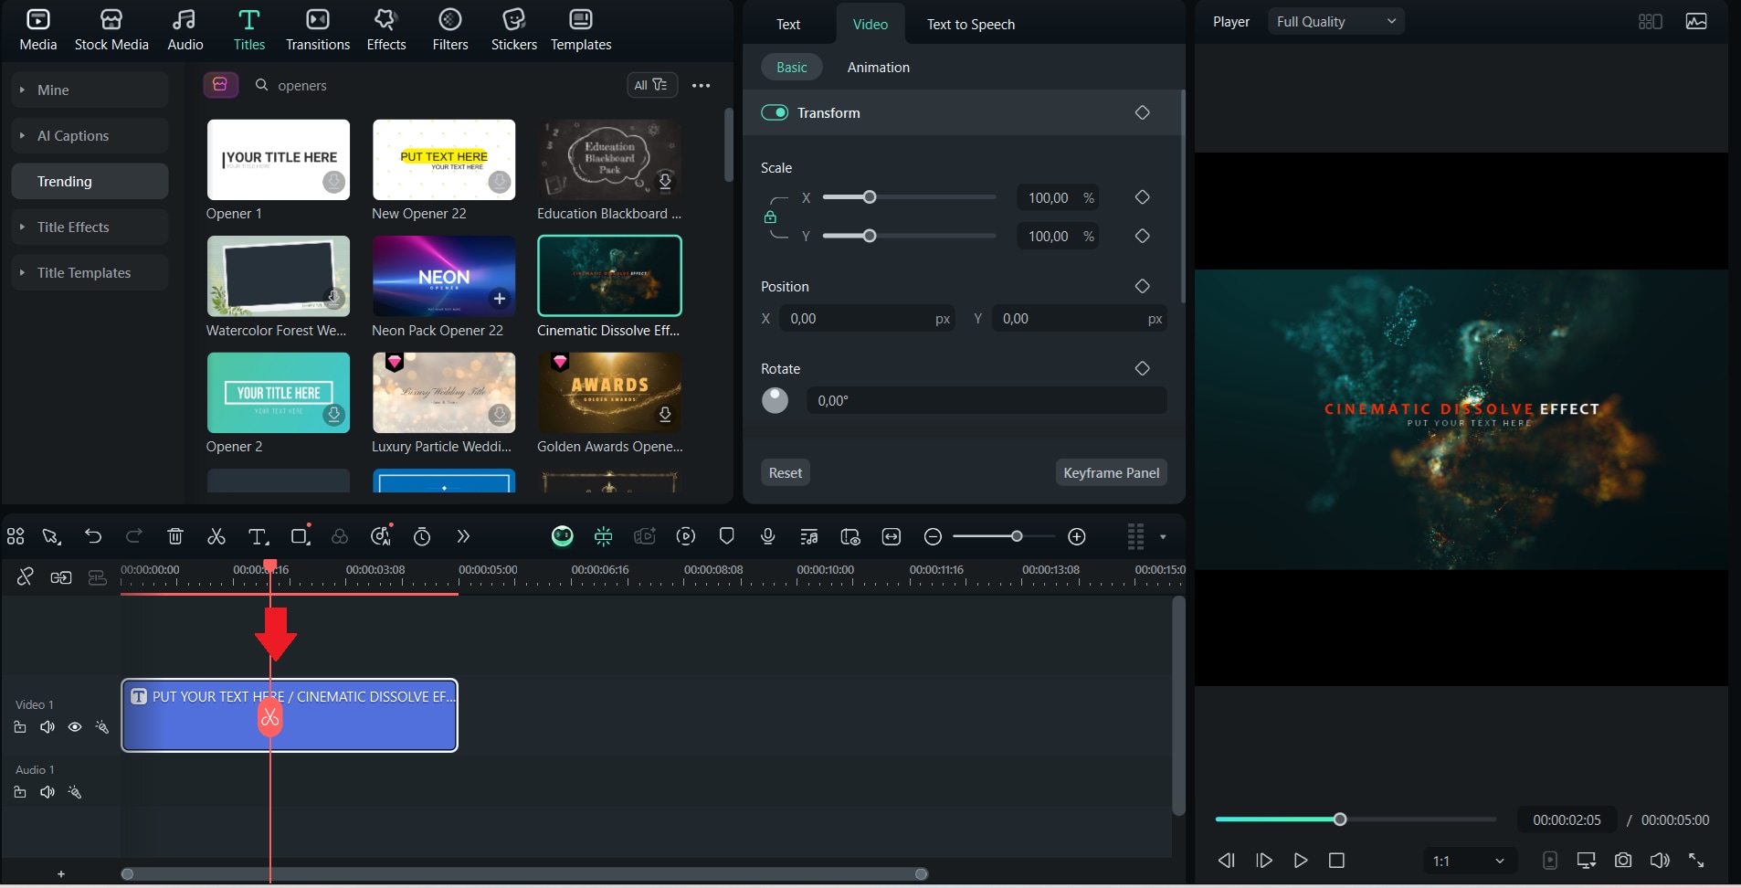Start voiceover recording with microphone icon
This screenshot has width=1741, height=888.
tap(768, 536)
